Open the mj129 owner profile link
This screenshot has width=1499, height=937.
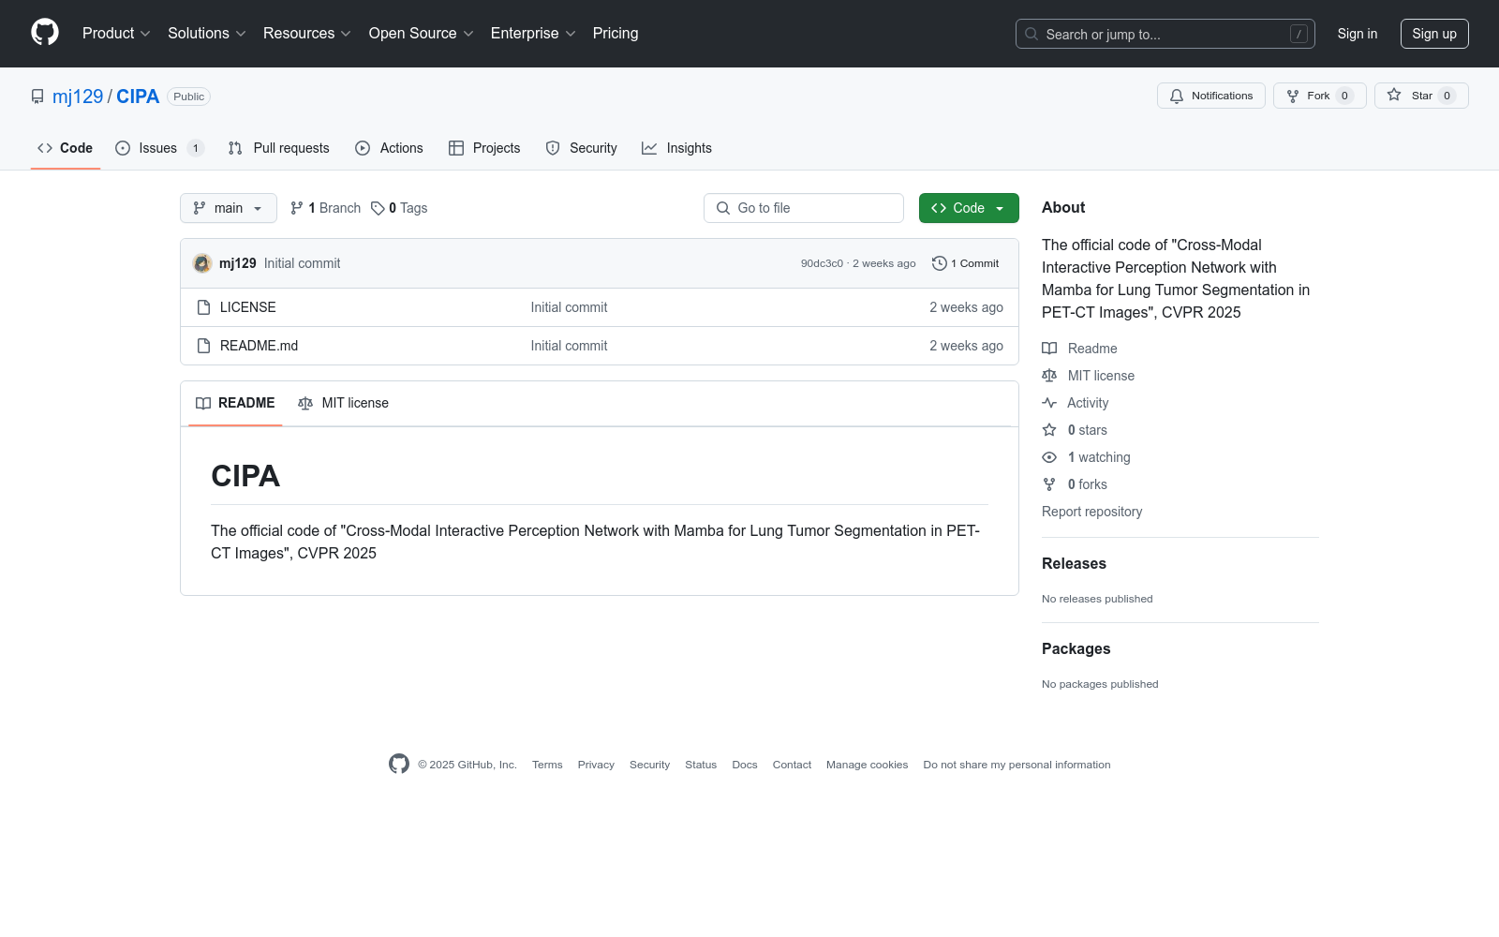pyautogui.click(x=78, y=97)
